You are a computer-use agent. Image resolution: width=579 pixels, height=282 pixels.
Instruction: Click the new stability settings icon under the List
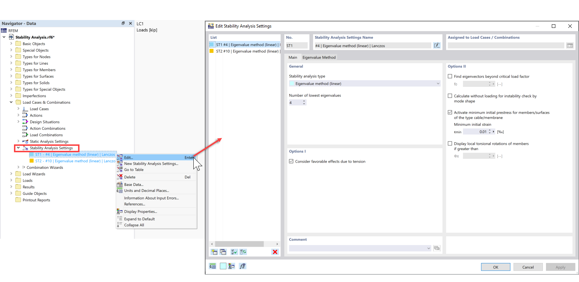[214, 252]
